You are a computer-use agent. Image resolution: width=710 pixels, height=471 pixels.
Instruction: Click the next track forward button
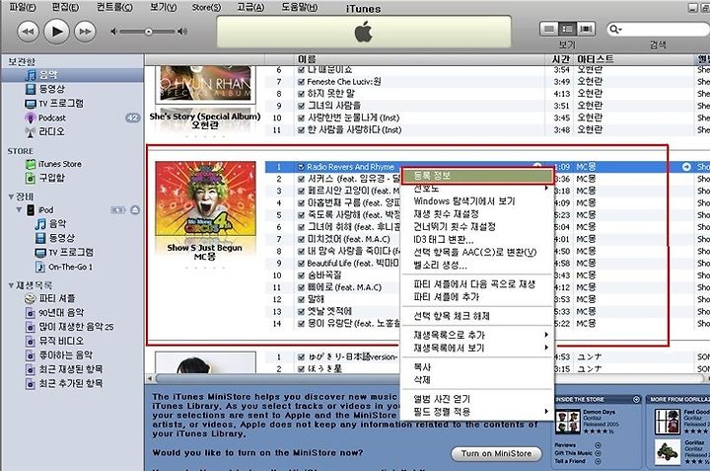point(85,32)
